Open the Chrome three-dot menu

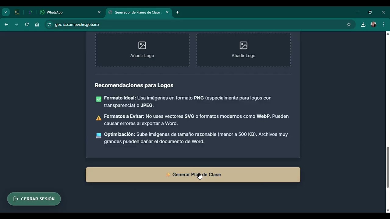click(384, 24)
